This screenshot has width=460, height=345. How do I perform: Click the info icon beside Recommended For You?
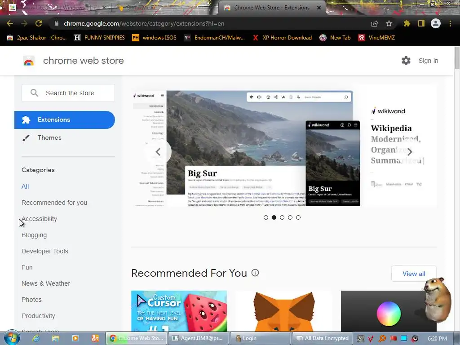point(255,273)
